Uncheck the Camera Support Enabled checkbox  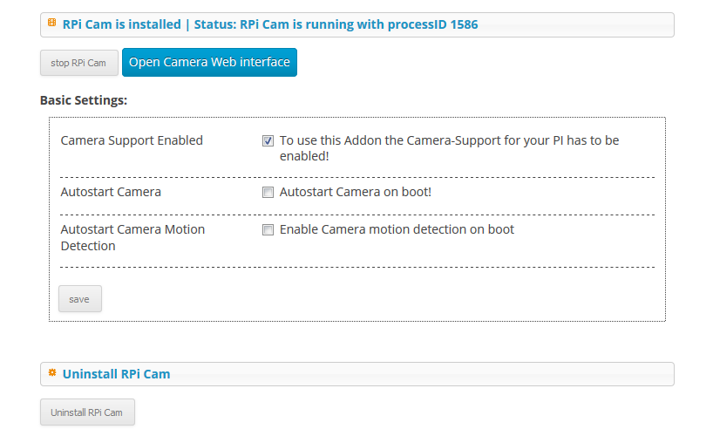[268, 141]
